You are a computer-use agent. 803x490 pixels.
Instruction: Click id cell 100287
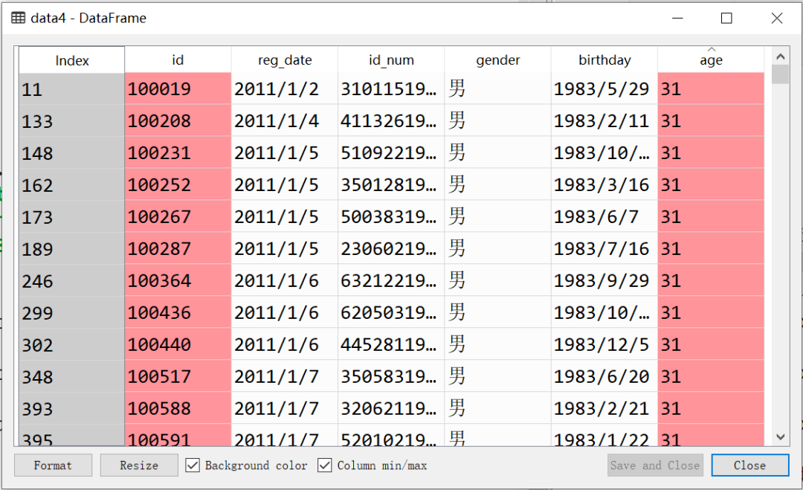(178, 249)
